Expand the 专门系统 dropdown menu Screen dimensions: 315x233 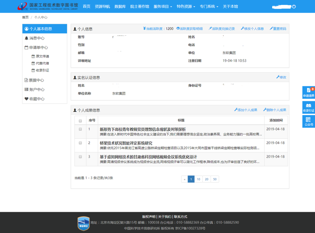coord(209,6)
